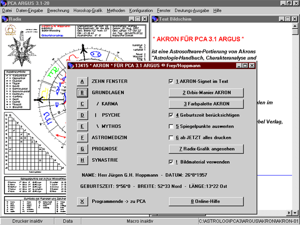Minimize the PCA ARGUS main window
Image resolution: width=300 pixels, height=225 pixels.
coord(283,3)
